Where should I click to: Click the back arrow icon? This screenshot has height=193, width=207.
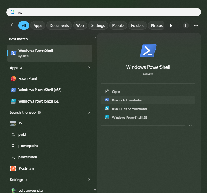click(x=13, y=25)
